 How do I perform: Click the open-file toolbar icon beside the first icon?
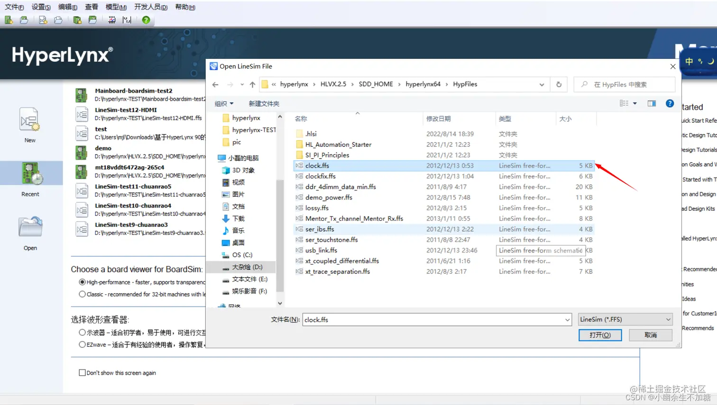tap(24, 20)
